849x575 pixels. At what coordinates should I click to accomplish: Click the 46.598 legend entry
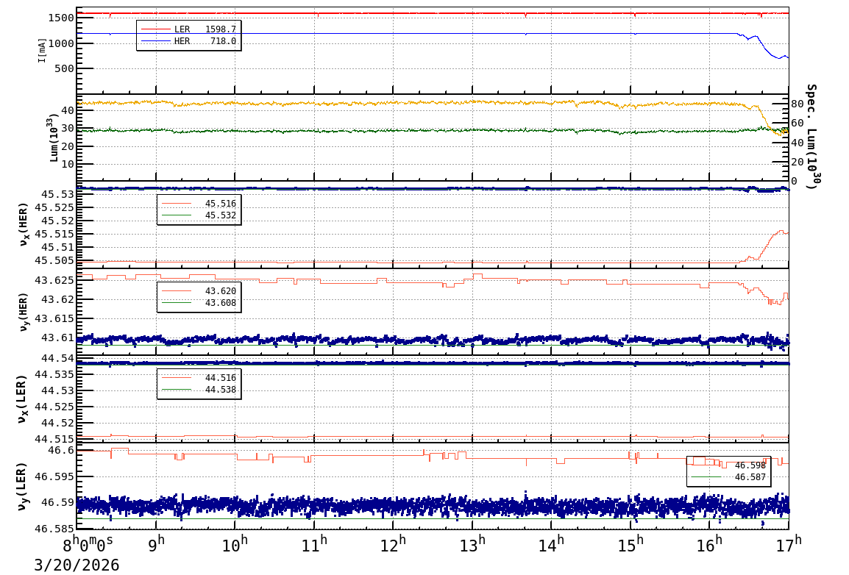click(728, 465)
